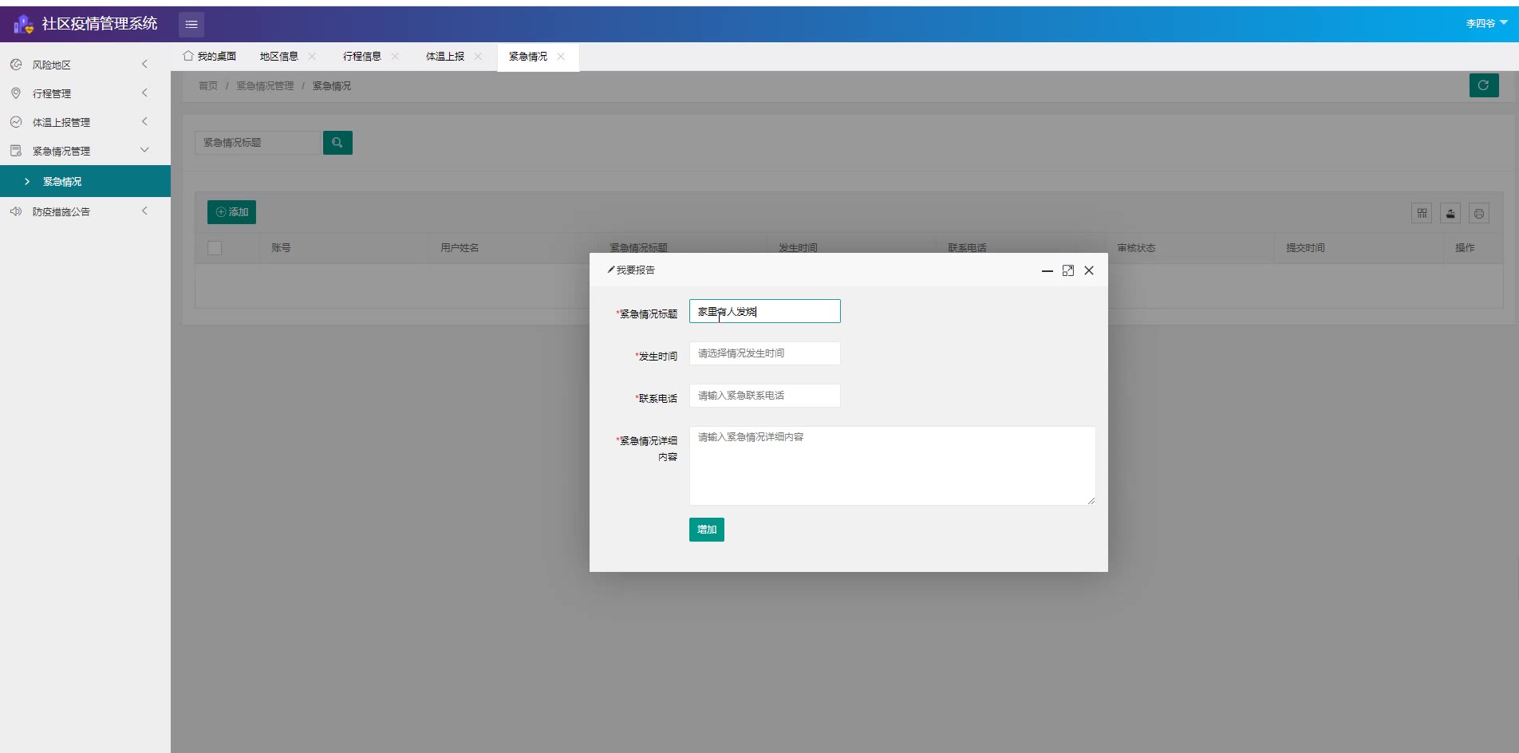1519x753 pixels.
Task: Expand the 行程管理 sidebar menu
Action: [80, 93]
